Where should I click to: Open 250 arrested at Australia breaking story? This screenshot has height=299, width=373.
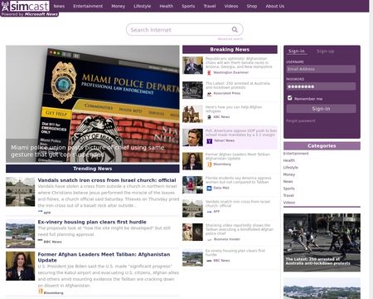[x=238, y=86]
